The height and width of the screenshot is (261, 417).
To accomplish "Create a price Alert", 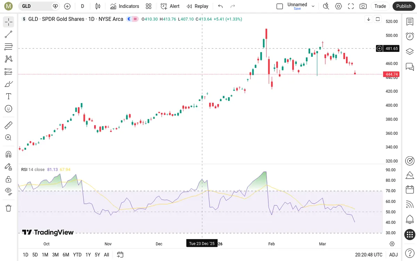I will pos(170,6).
